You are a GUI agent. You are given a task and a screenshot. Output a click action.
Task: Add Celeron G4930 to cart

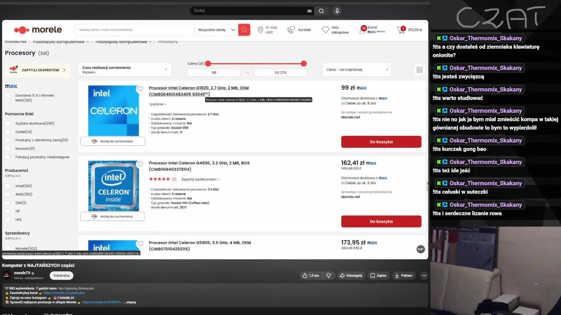coord(381,221)
